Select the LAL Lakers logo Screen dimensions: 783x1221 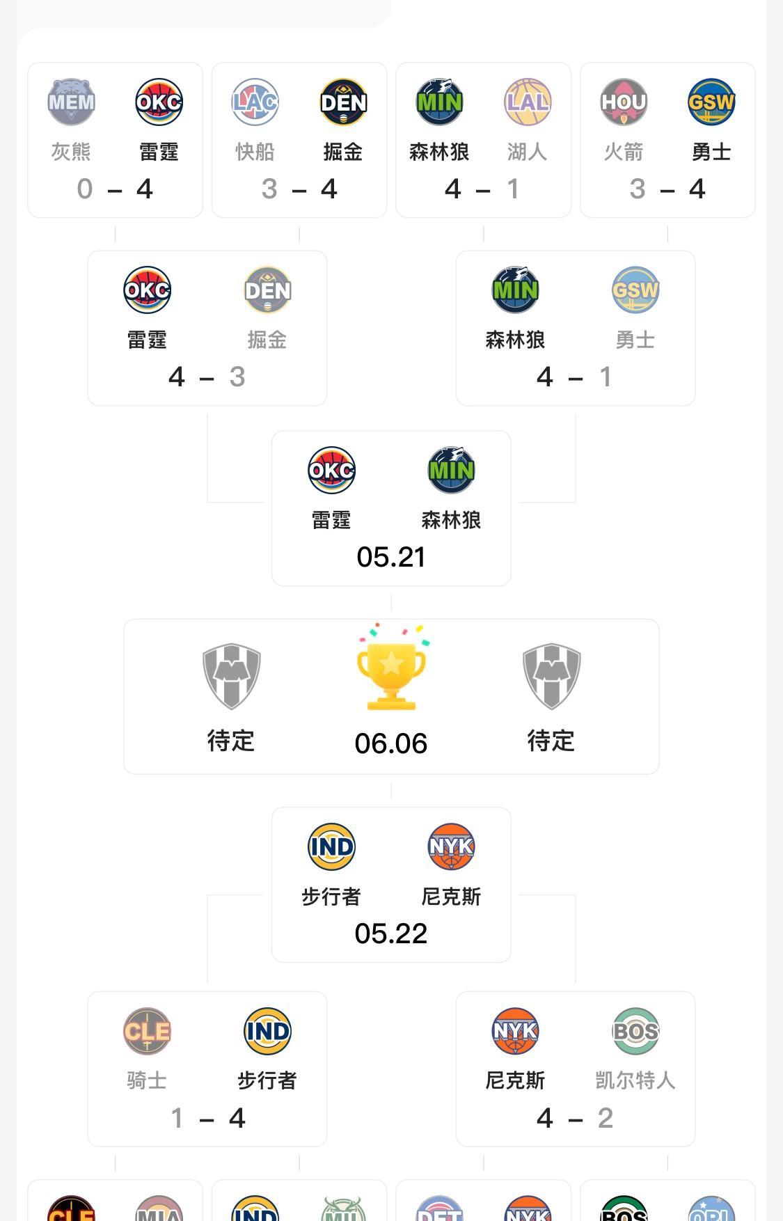(528, 102)
